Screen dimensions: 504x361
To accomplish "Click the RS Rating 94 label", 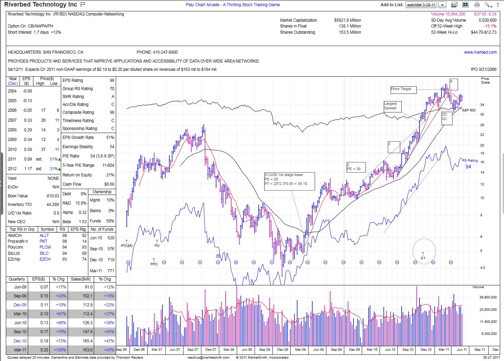I will pyautogui.click(x=469, y=164).
